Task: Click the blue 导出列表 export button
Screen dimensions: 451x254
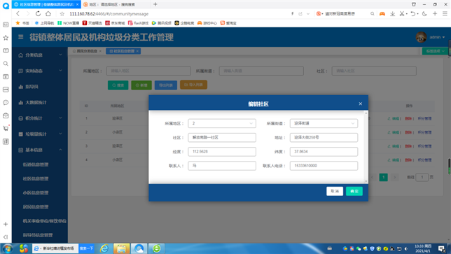Action: pos(166,85)
